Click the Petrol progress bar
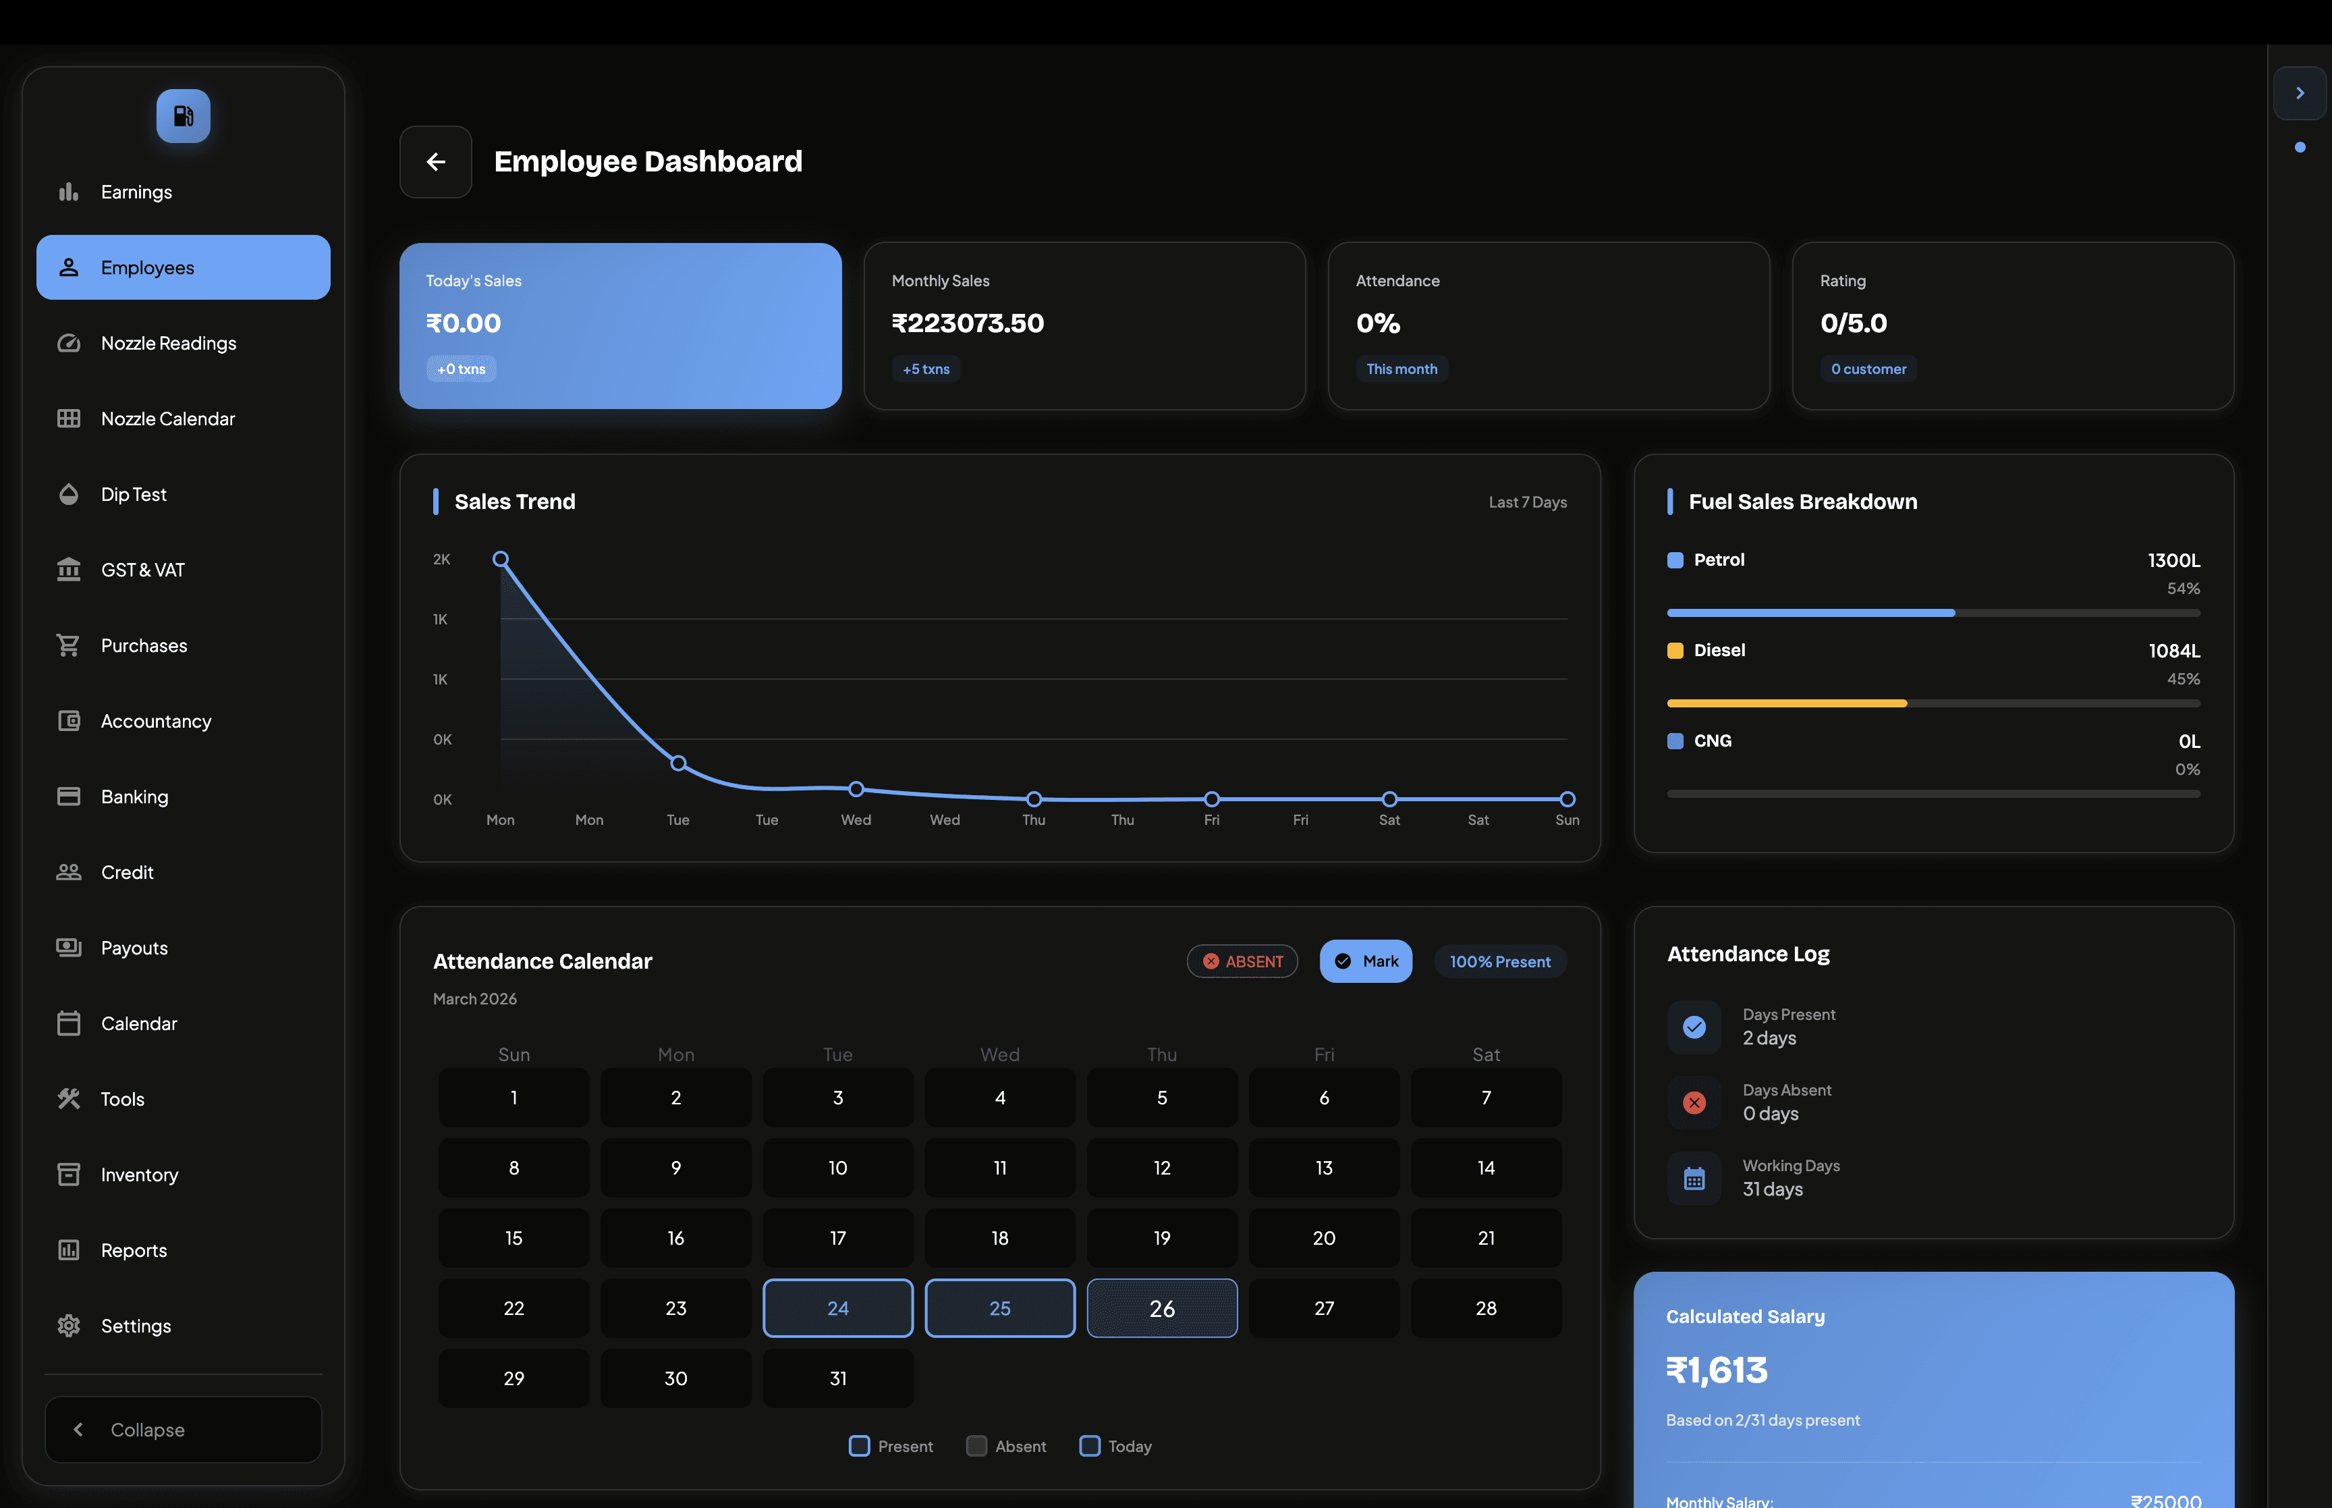The width and height of the screenshot is (2332, 1508). 1933,613
